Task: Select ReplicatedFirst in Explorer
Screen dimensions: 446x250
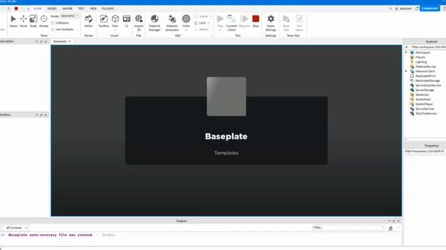Action: (x=426, y=76)
